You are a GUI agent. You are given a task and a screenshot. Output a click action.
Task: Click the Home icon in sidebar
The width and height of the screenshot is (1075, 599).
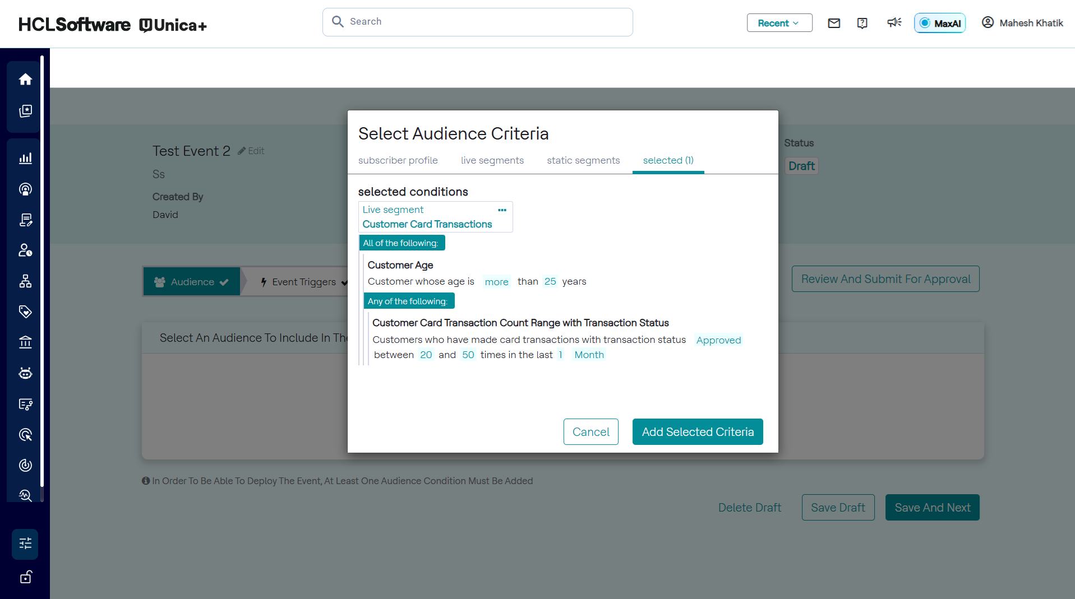[x=25, y=80]
